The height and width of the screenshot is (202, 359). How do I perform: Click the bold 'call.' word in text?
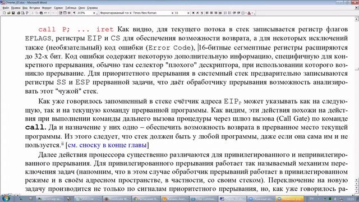(x=36, y=127)
